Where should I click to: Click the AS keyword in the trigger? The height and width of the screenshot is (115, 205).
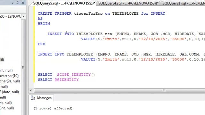40,19
